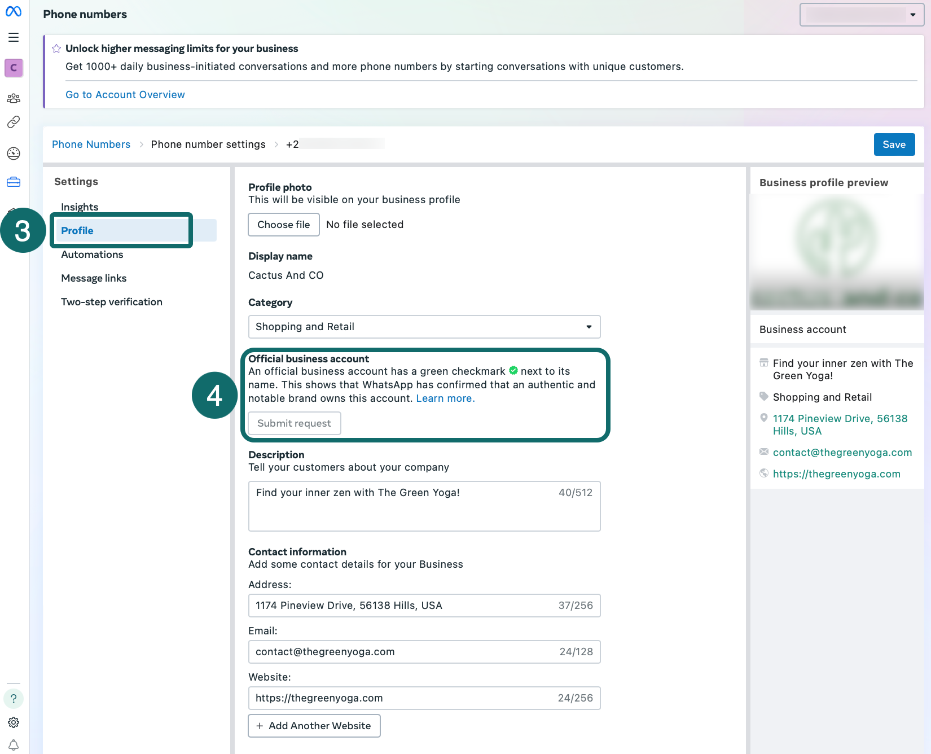Click Learn more link about official accounts

click(x=446, y=398)
